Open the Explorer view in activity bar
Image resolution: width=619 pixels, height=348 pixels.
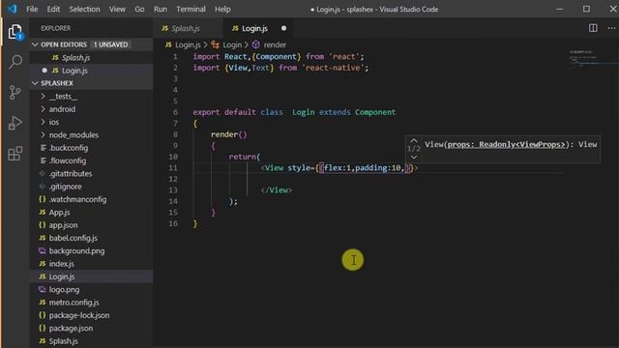[15, 32]
